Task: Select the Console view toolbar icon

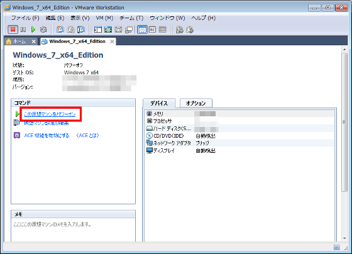Action: tap(163, 30)
